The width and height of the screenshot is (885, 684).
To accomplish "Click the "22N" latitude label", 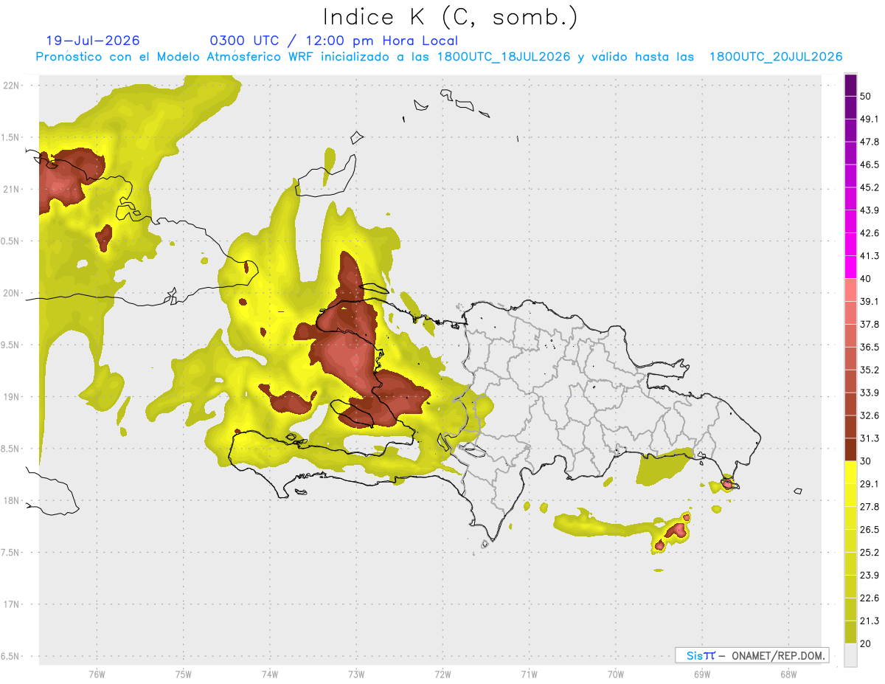I will [x=11, y=85].
